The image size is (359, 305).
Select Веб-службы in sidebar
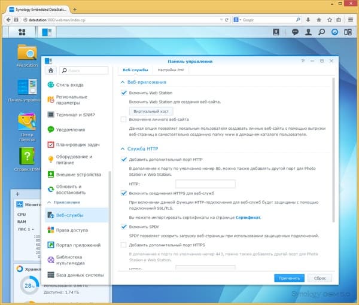point(77,215)
